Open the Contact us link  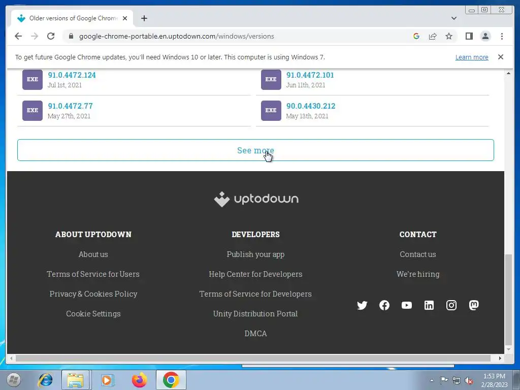418,254
